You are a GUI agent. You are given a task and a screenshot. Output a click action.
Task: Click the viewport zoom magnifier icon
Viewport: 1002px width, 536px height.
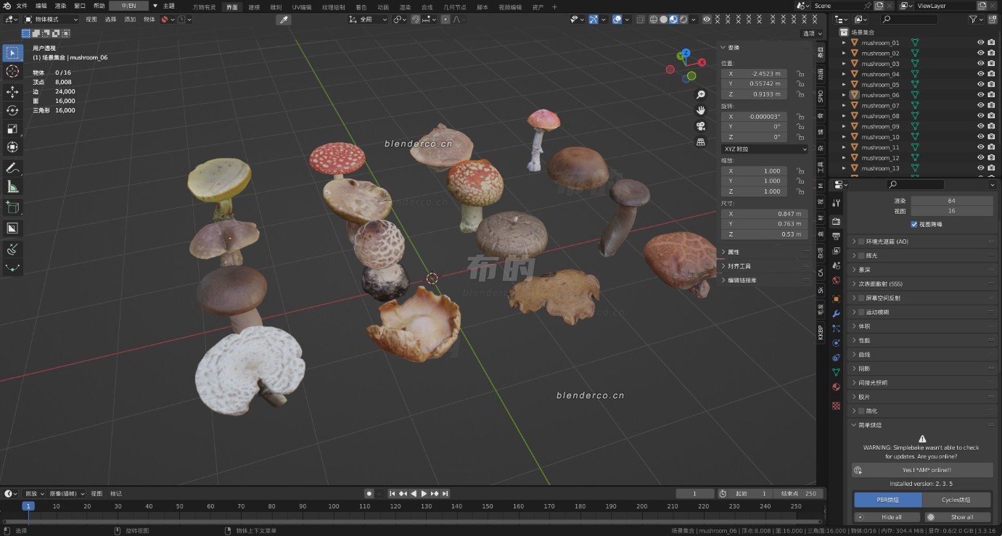pyautogui.click(x=701, y=95)
